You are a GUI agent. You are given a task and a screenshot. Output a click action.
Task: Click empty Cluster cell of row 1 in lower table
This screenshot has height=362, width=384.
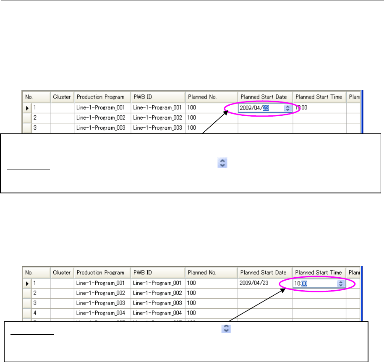click(x=62, y=284)
